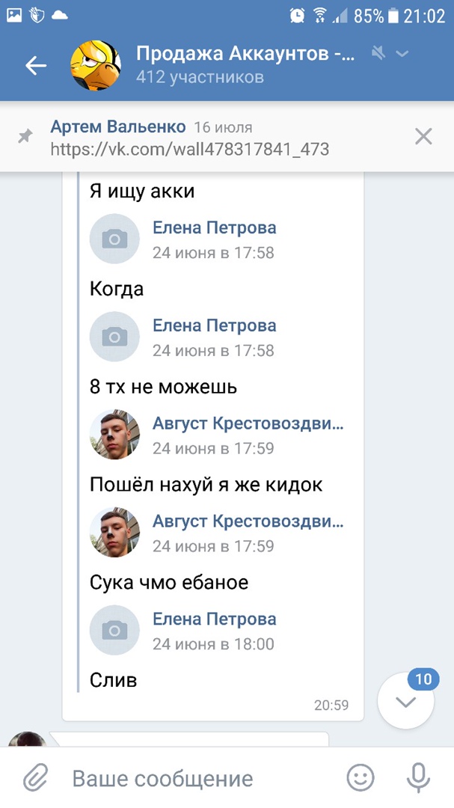Tap the Wi-Fi icon in the status bar

(319, 14)
